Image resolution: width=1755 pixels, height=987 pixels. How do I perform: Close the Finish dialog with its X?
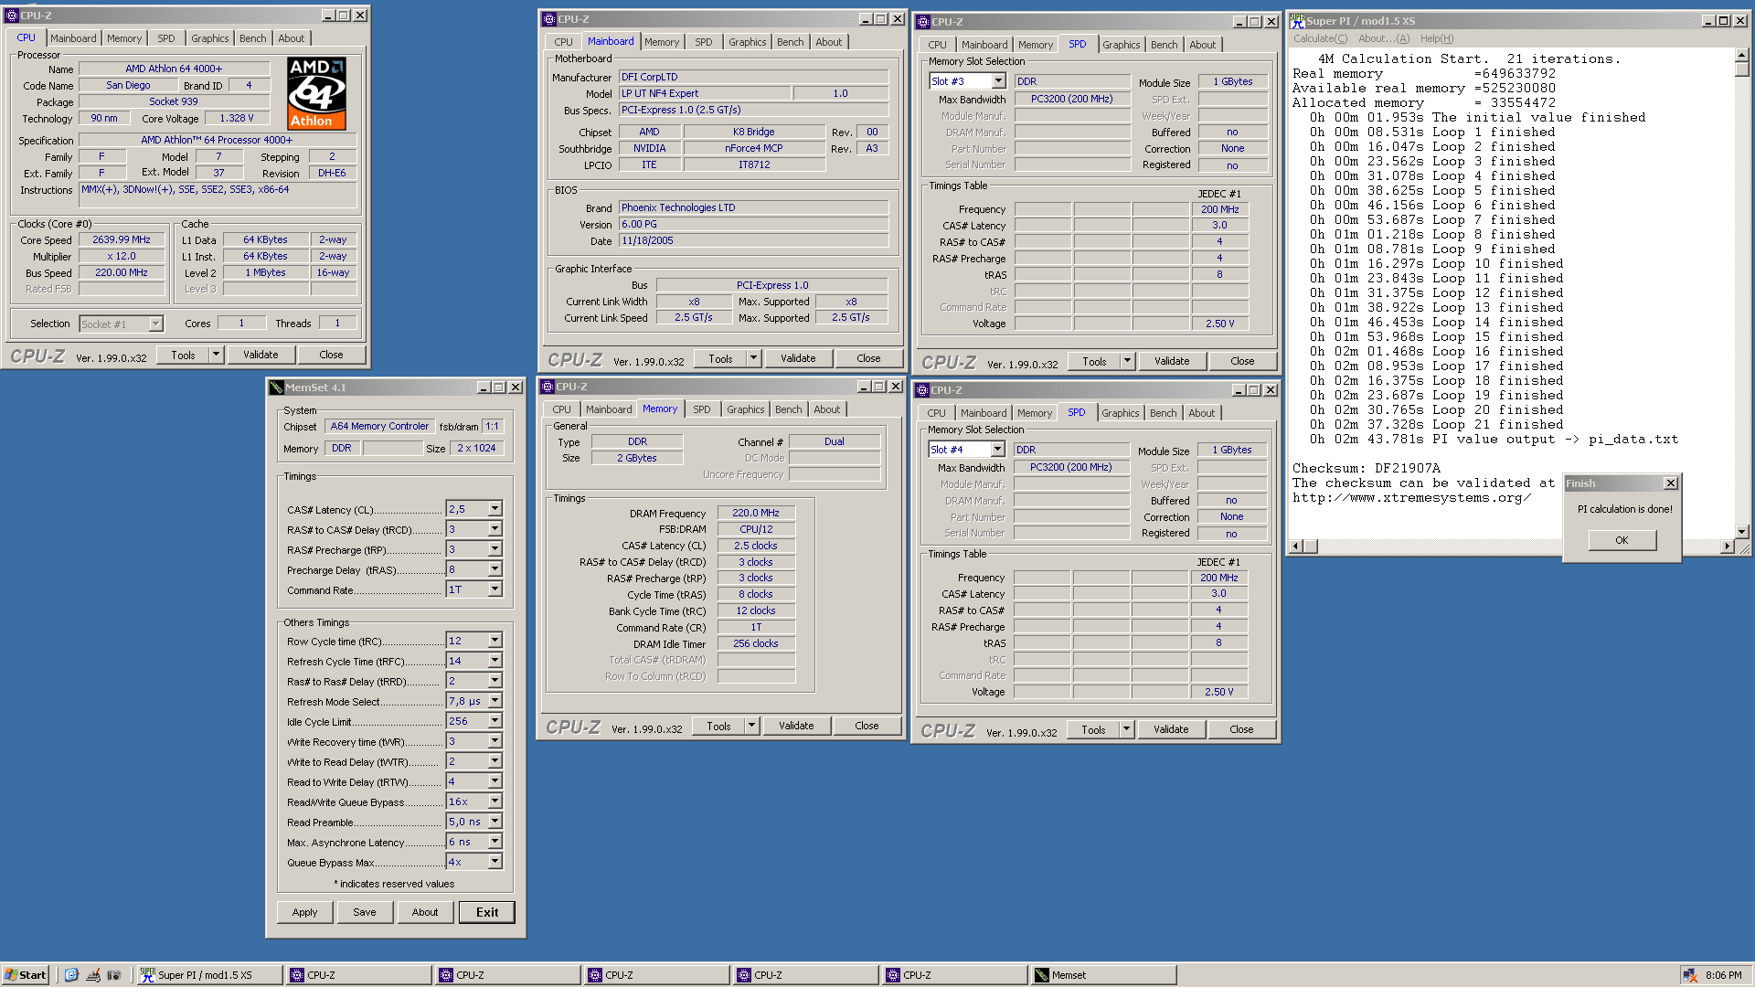(1671, 483)
